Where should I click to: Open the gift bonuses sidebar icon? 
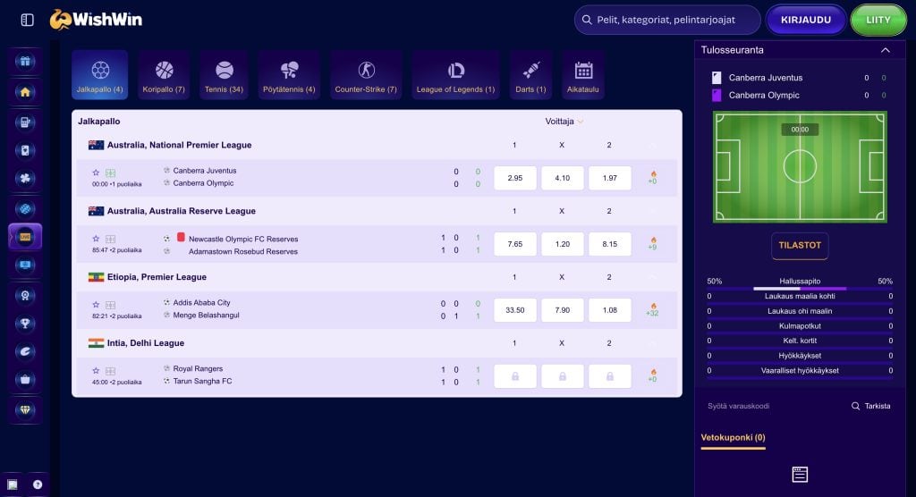[25, 62]
